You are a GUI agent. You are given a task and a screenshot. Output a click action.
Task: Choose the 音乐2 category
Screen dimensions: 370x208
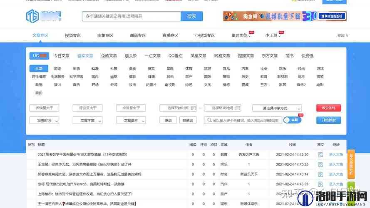[x=301, y=85]
